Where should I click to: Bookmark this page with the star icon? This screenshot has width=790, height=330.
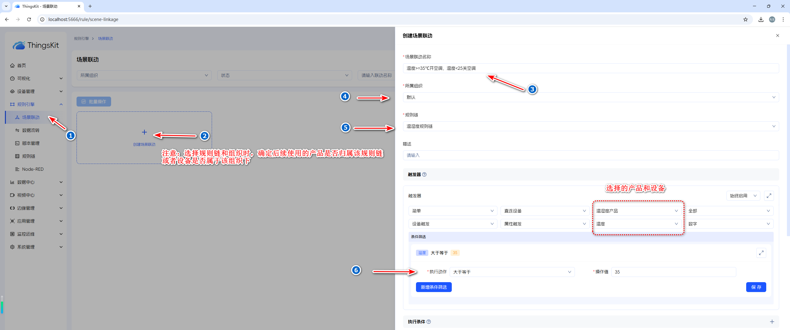(x=745, y=19)
